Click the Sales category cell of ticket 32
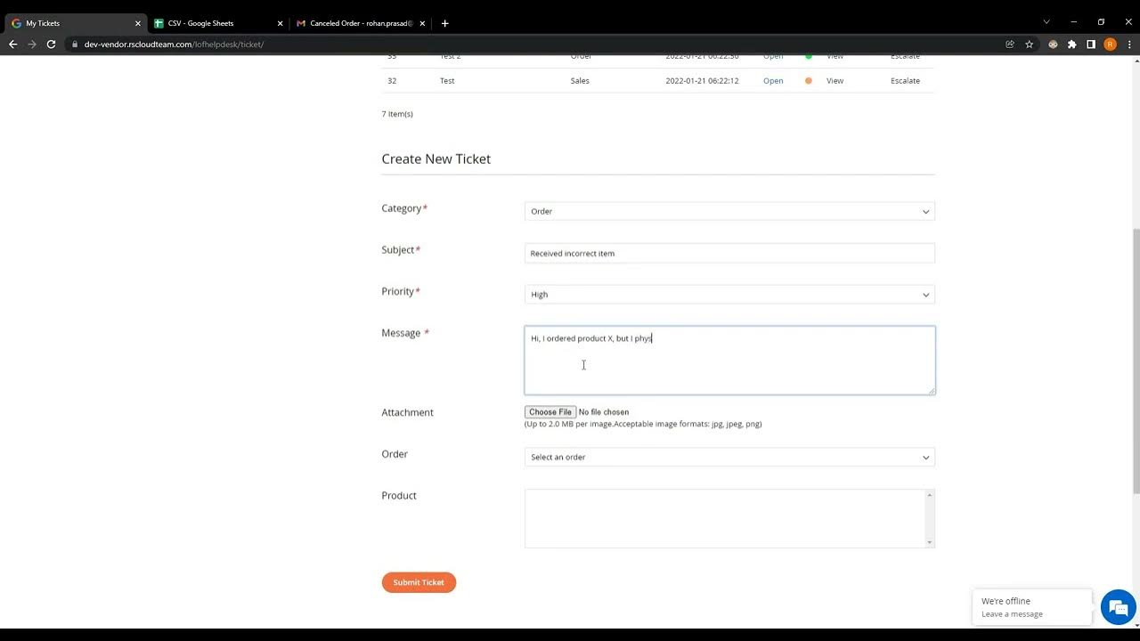1140x641 pixels. [580, 81]
